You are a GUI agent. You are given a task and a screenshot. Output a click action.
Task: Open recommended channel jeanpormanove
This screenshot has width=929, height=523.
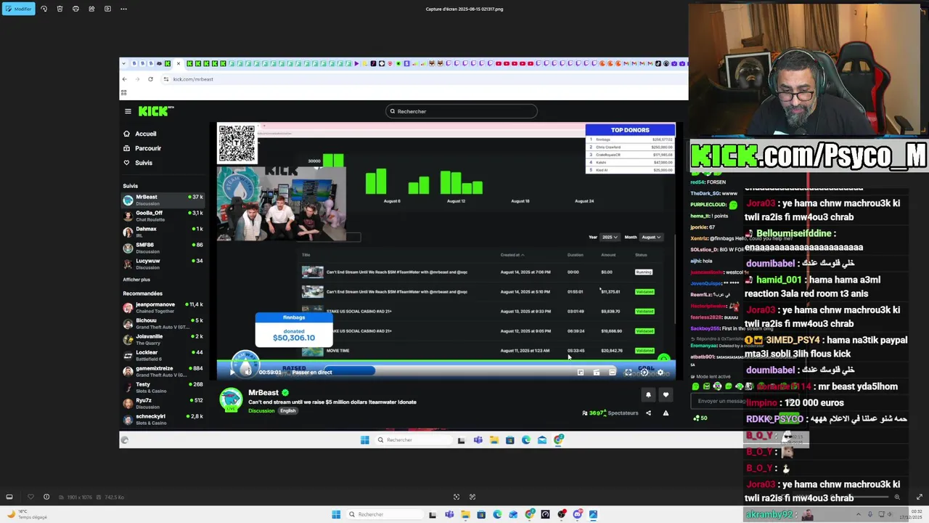[x=163, y=307]
